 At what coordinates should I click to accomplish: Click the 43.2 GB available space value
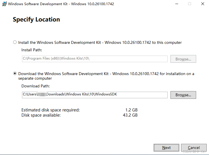tap(130, 115)
